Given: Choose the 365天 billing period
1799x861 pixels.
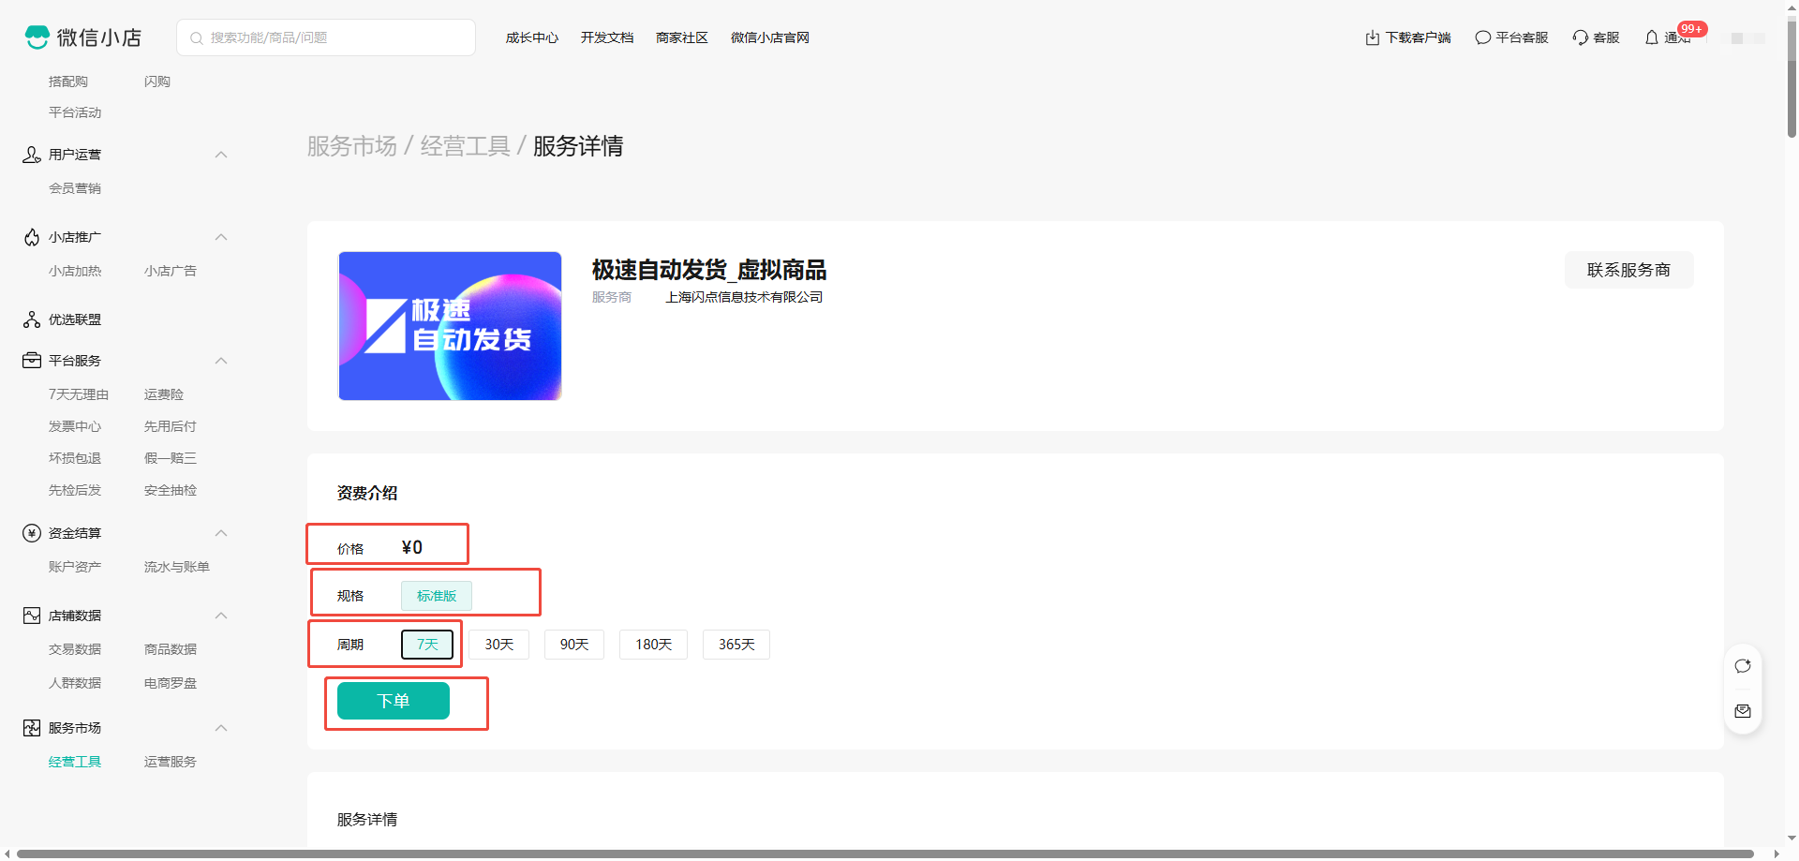Looking at the screenshot, I should (736, 645).
